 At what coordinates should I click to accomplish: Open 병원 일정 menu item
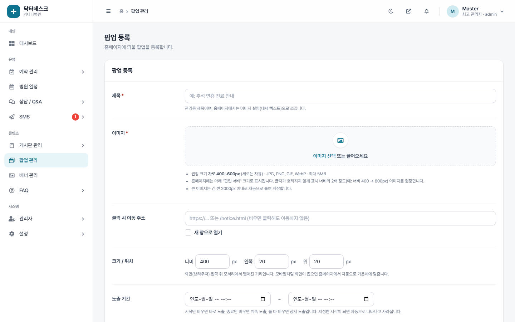(46, 87)
